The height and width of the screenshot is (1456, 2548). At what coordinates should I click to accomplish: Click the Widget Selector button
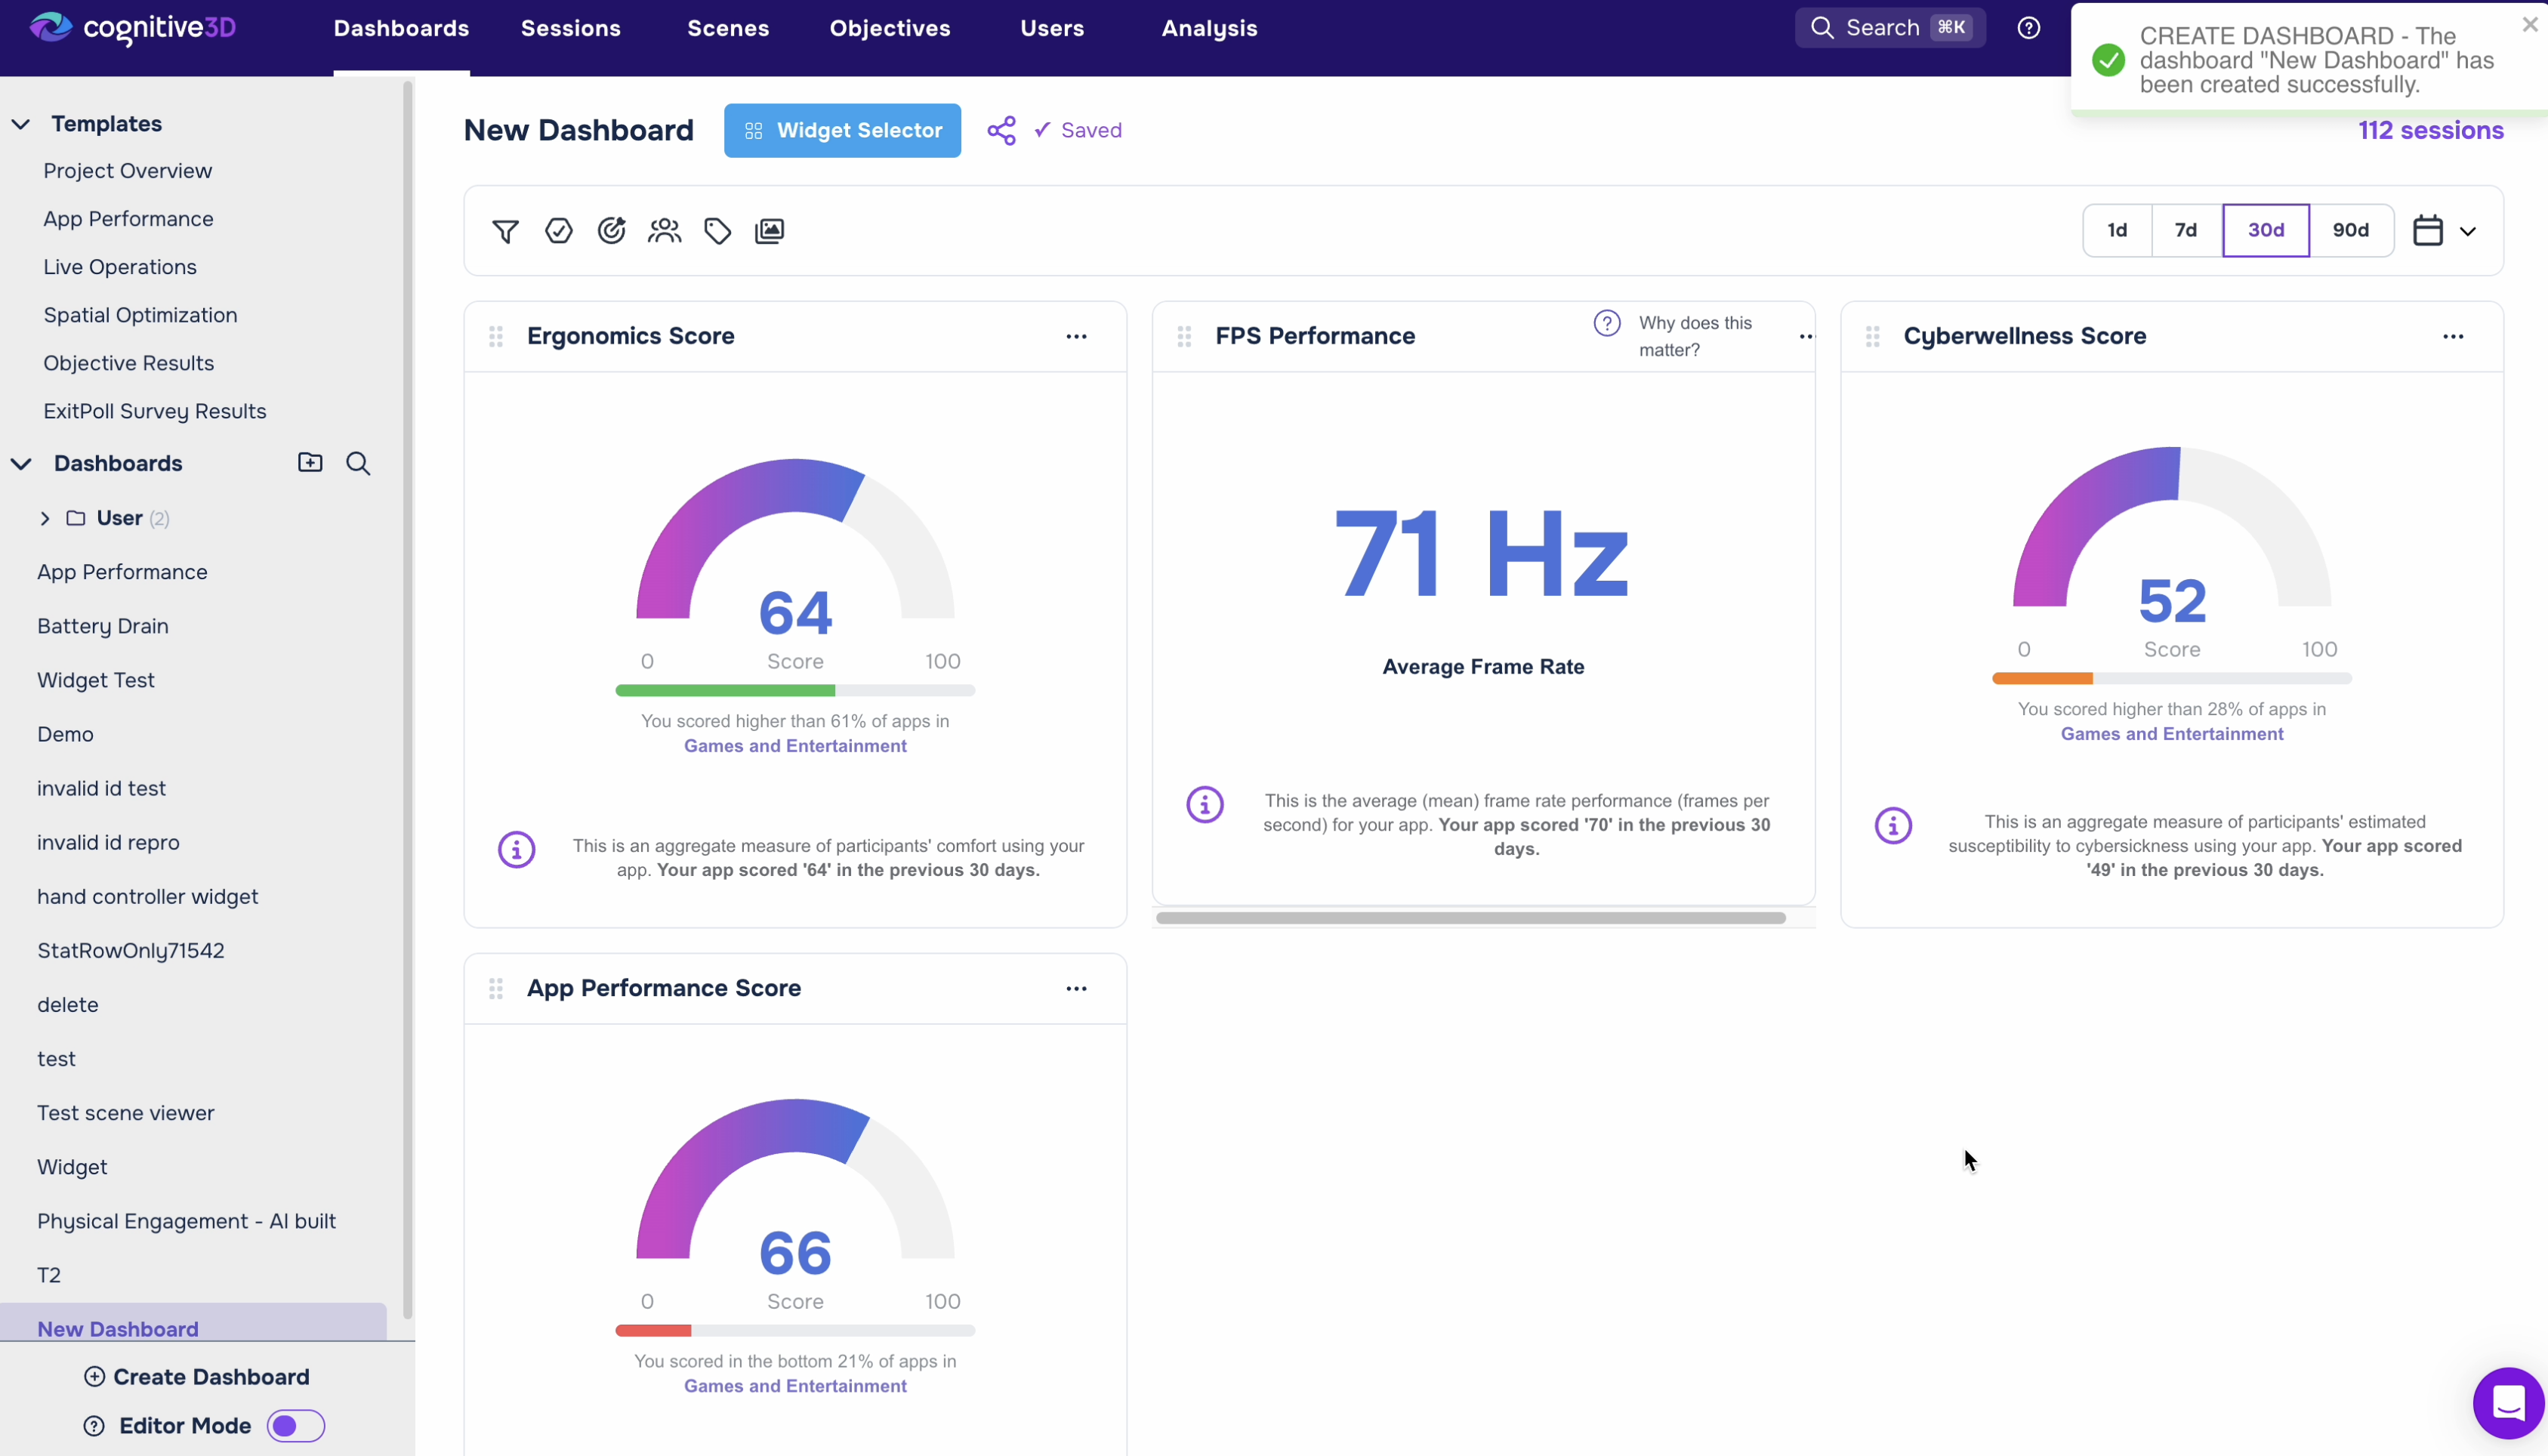(842, 131)
